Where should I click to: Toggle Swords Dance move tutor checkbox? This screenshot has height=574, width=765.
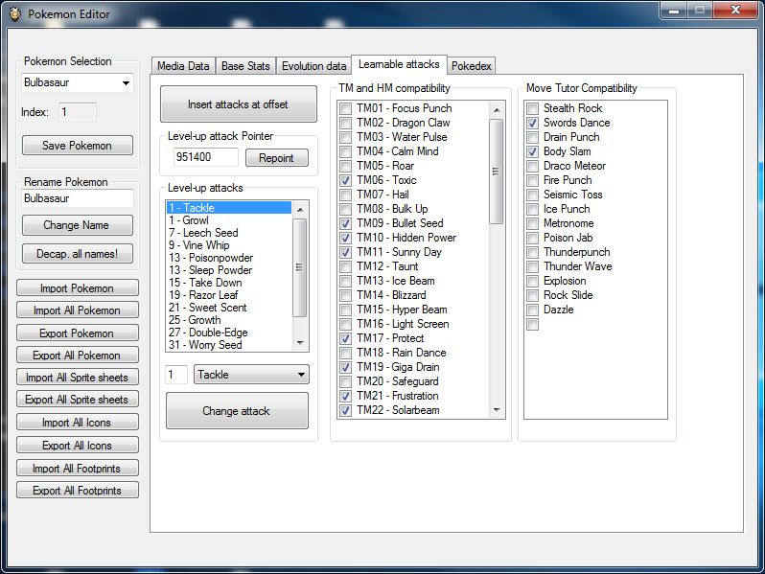click(533, 123)
